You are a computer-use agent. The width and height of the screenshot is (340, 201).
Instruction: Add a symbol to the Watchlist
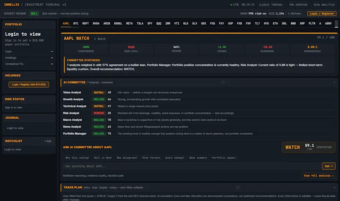[48, 141]
